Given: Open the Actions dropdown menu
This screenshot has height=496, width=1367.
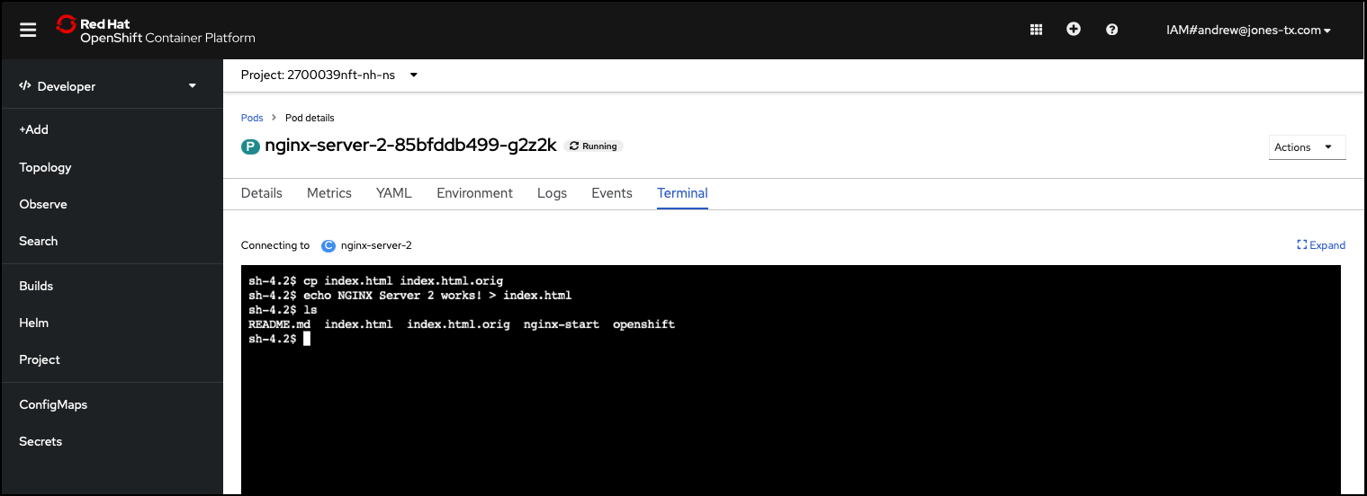Looking at the screenshot, I should [1309, 147].
